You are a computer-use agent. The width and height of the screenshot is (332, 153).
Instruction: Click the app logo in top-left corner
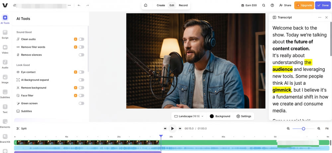pyautogui.click(x=5, y=5)
